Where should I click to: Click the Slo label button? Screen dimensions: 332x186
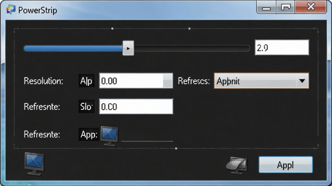click(86, 107)
